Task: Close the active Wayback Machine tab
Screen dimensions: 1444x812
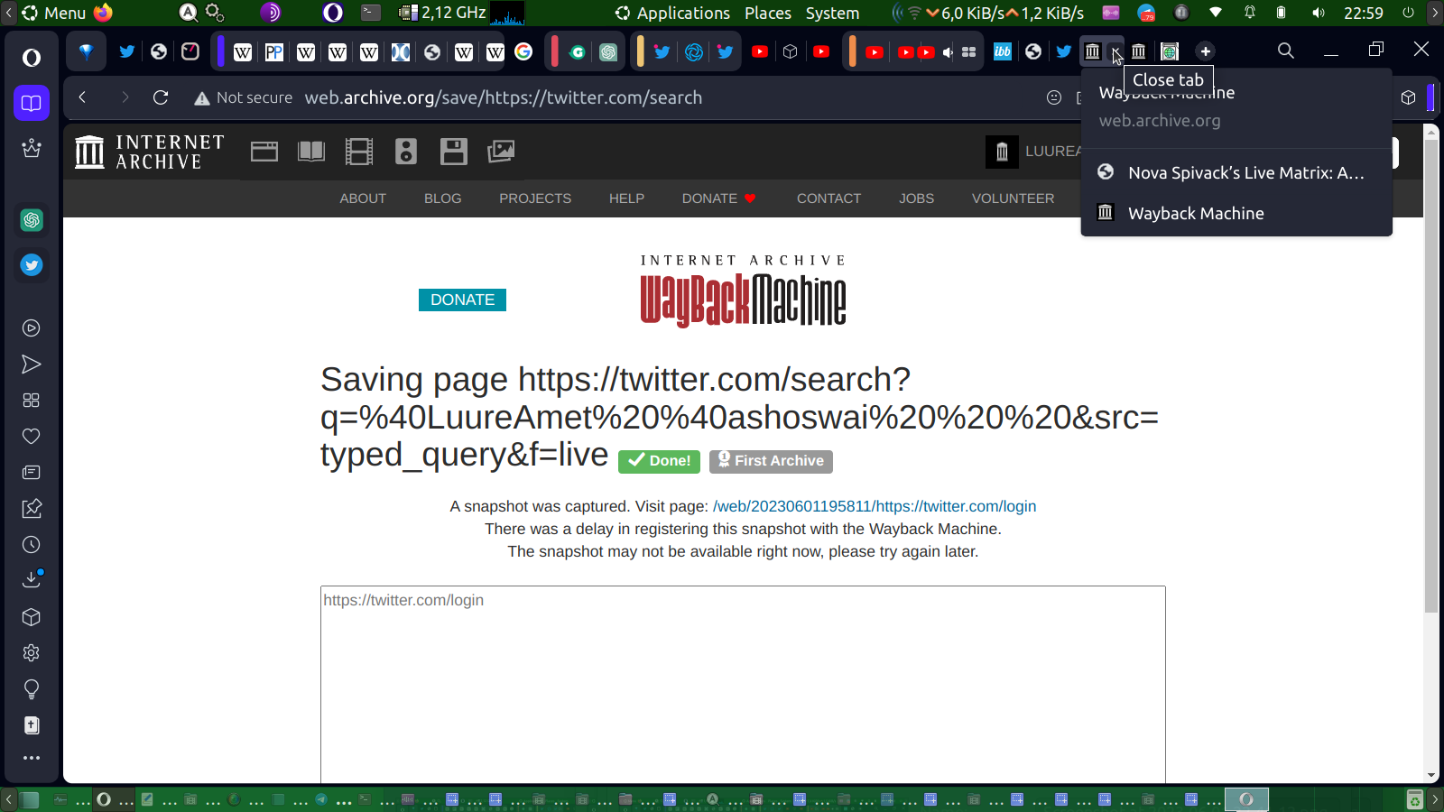Action: 1116,51
